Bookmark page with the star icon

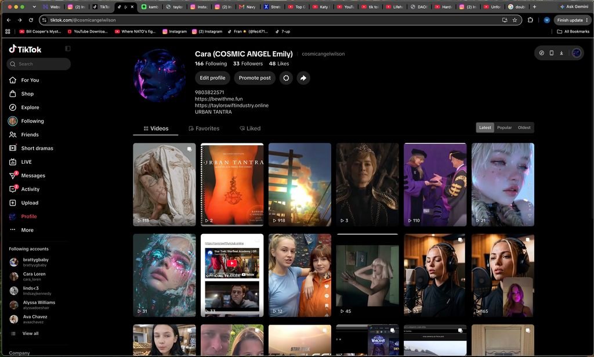[515, 20]
